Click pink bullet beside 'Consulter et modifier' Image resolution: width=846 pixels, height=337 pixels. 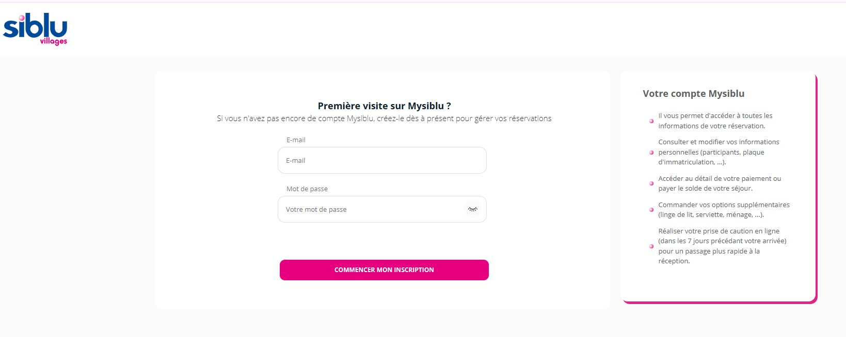(x=651, y=153)
